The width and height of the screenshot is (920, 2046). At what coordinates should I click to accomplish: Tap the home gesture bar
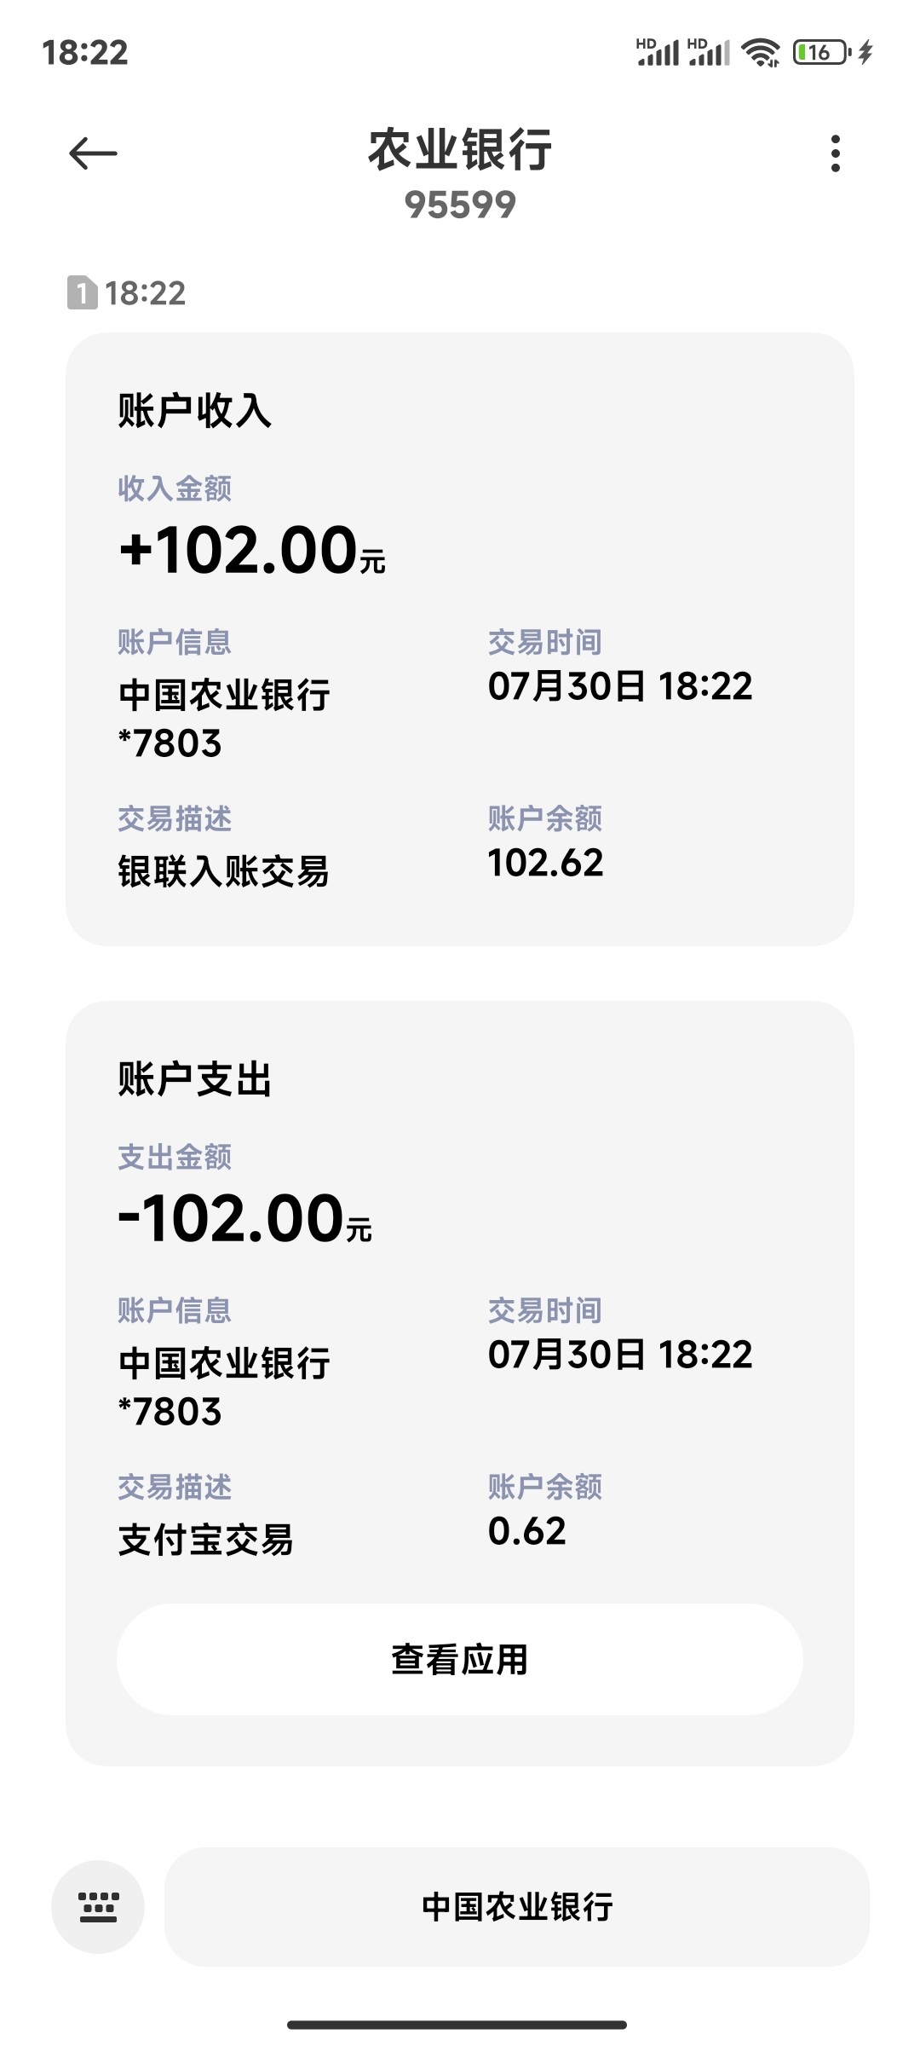[x=457, y=2025]
